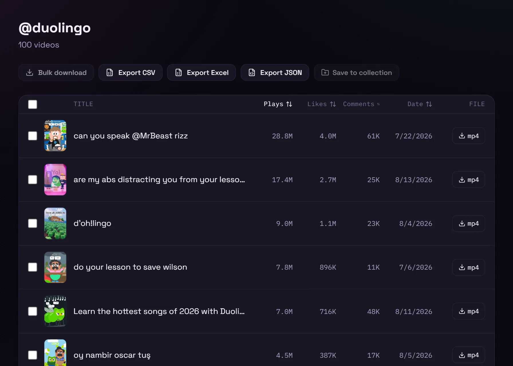Open the 'hottest songs of 2026' thumbnail
The image size is (513, 366).
[x=55, y=311]
